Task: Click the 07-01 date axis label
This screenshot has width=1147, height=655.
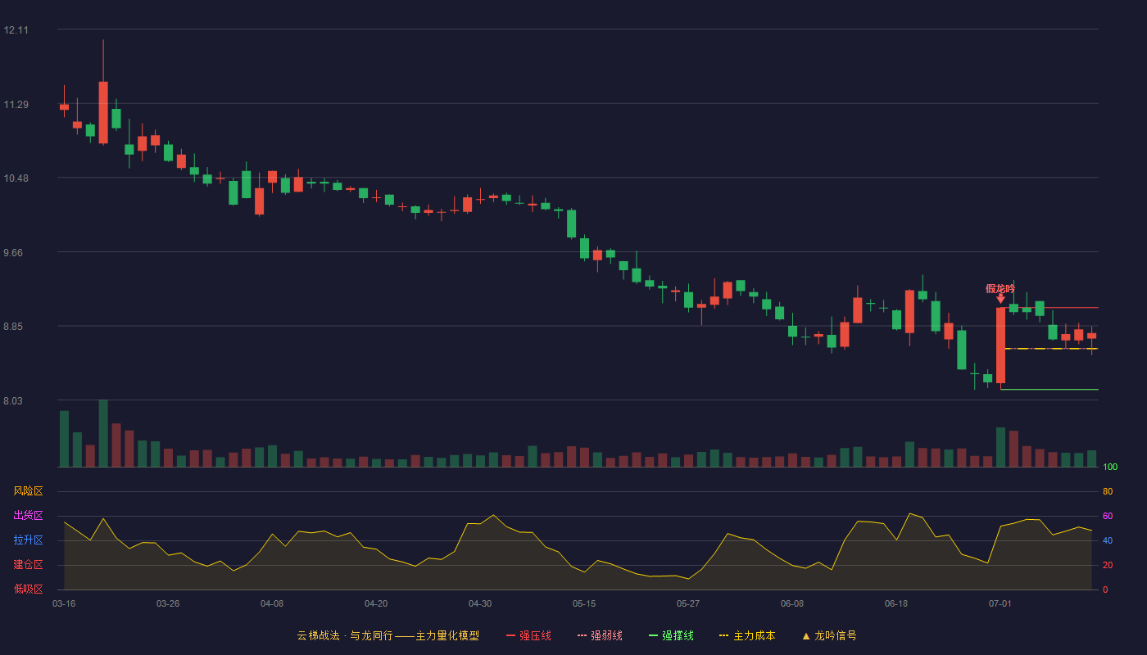Action: (x=1000, y=603)
